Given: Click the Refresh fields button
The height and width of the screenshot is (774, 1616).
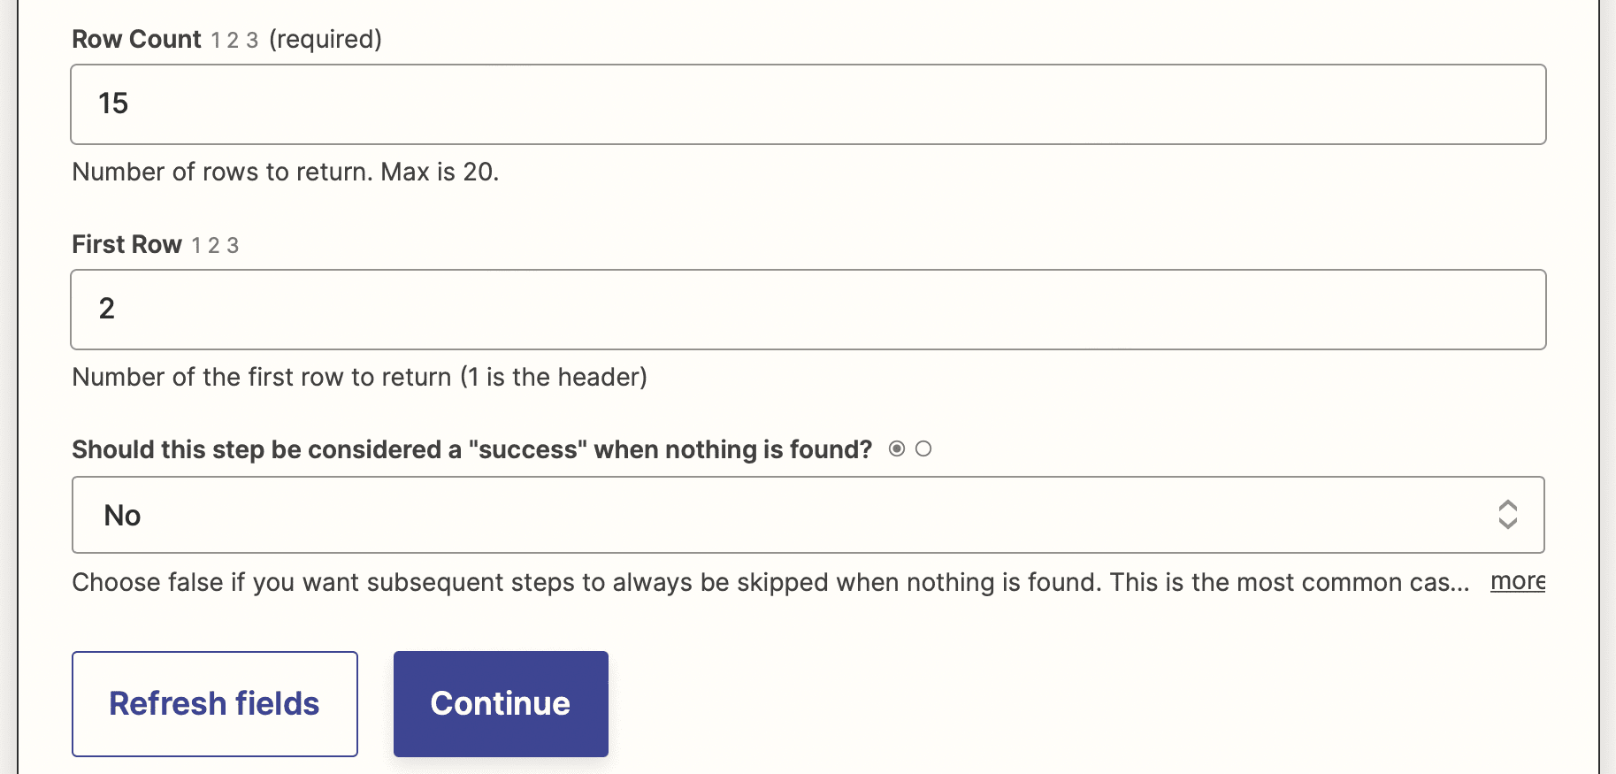Looking at the screenshot, I should coord(214,703).
